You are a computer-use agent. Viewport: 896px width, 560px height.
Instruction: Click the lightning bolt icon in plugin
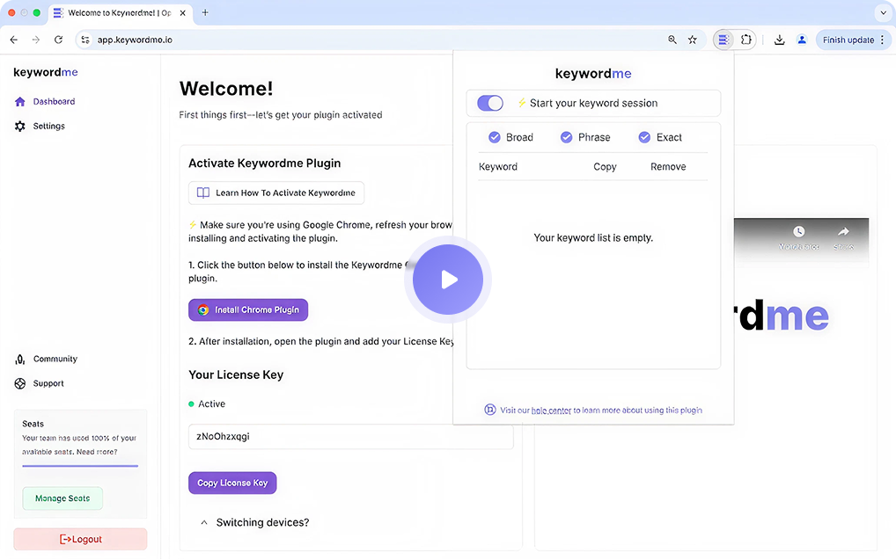coord(522,103)
